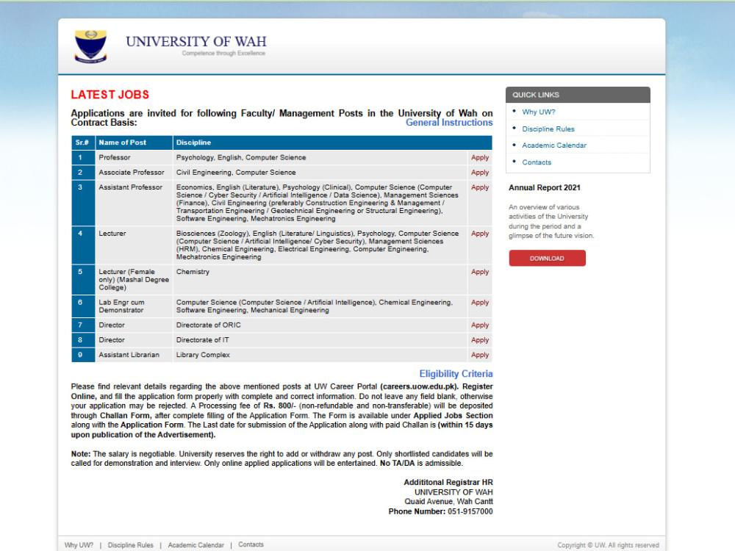Viewport: 735px width, 551px height.
Task: Click the Phone Number 051-9157000 text
Action: (x=440, y=511)
